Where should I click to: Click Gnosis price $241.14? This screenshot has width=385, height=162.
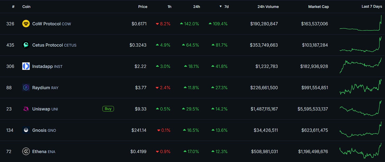click(139, 130)
